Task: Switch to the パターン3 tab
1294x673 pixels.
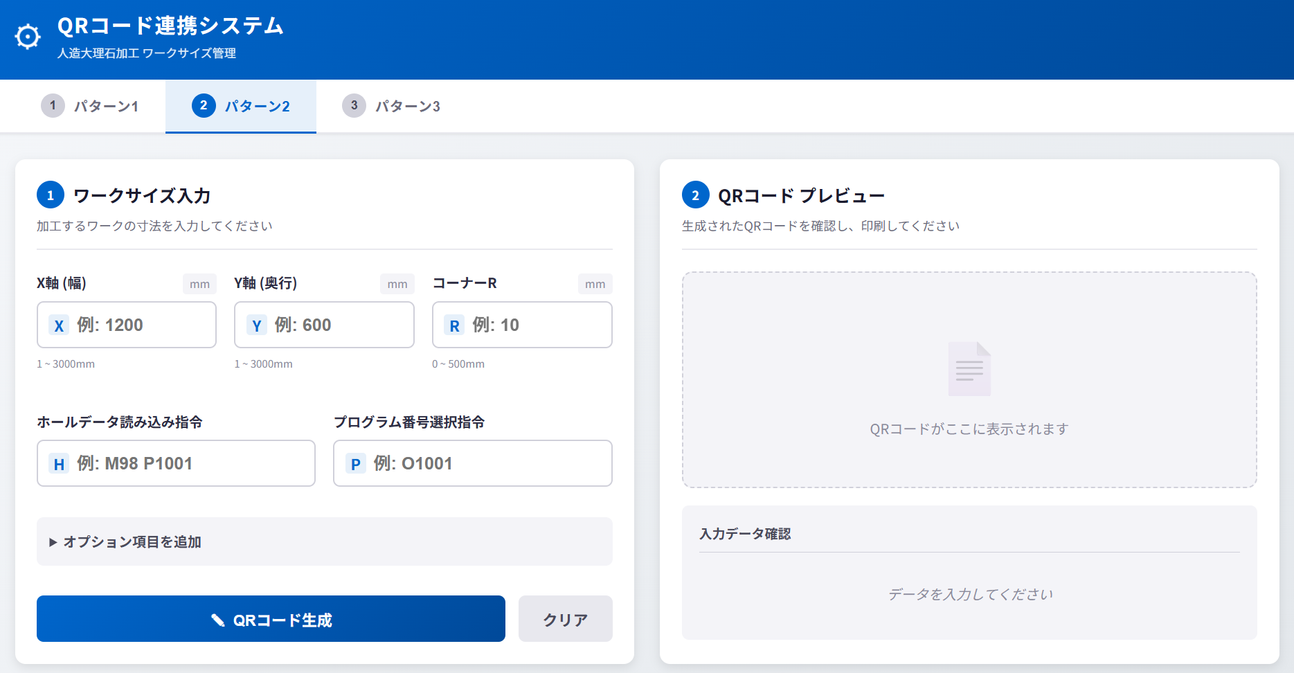Action: pos(393,106)
